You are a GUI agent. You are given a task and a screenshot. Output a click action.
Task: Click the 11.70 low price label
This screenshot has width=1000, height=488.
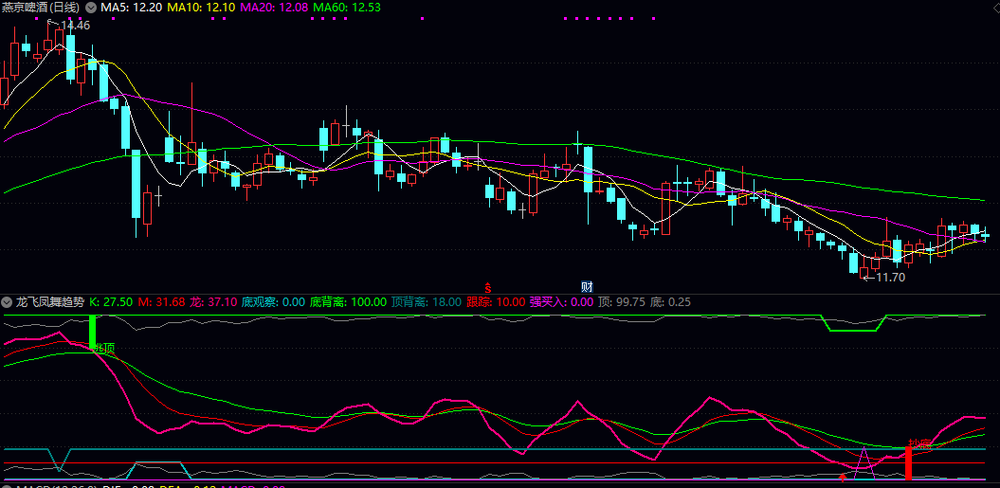[x=889, y=278]
